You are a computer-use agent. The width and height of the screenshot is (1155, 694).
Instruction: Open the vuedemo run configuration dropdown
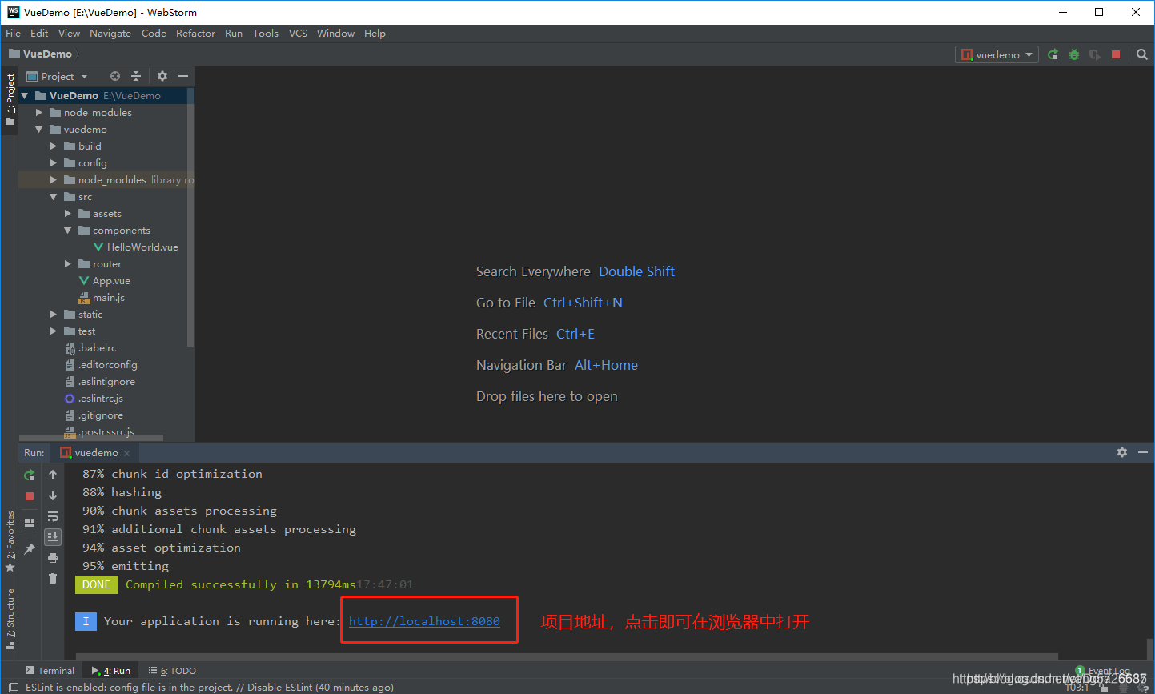(997, 54)
